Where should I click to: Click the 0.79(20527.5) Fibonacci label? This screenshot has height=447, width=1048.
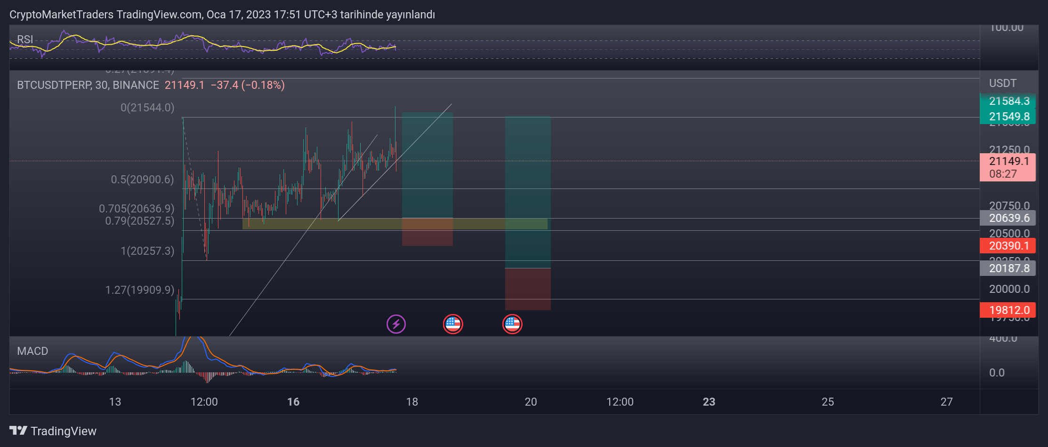[139, 221]
